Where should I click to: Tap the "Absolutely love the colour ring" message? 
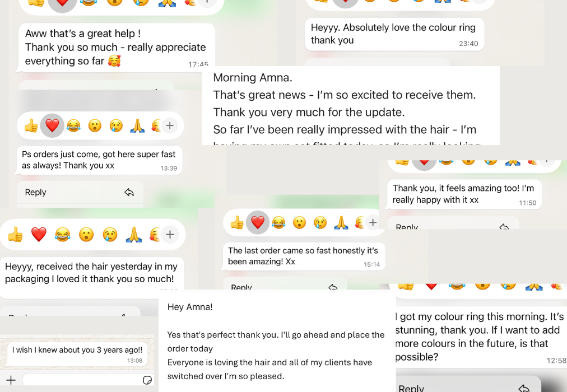(394, 34)
